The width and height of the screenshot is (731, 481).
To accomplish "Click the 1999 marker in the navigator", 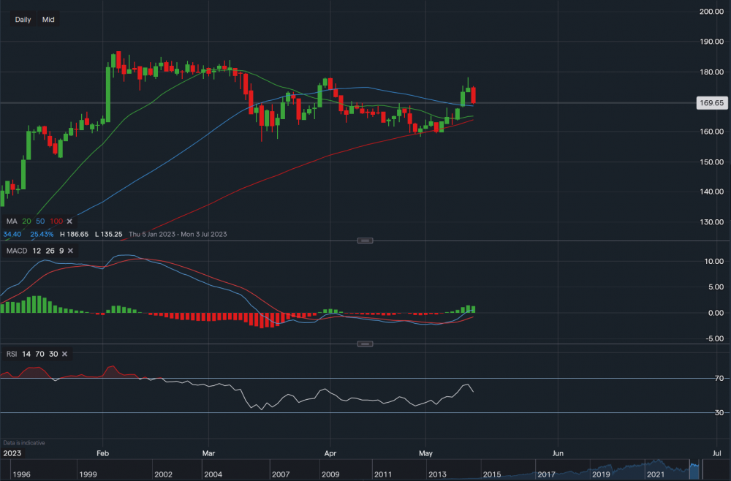I will coord(89,474).
